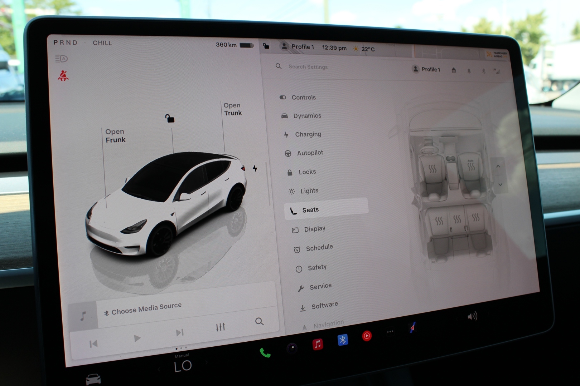Open the Display settings menu
The image size is (580, 386).
(x=314, y=229)
